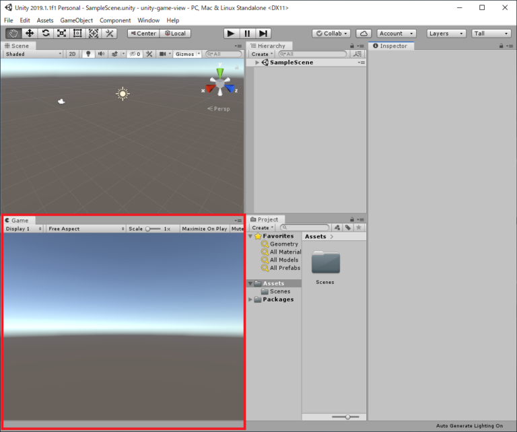Open Shaded draw mode dropdown
The image size is (517, 432).
pos(33,54)
